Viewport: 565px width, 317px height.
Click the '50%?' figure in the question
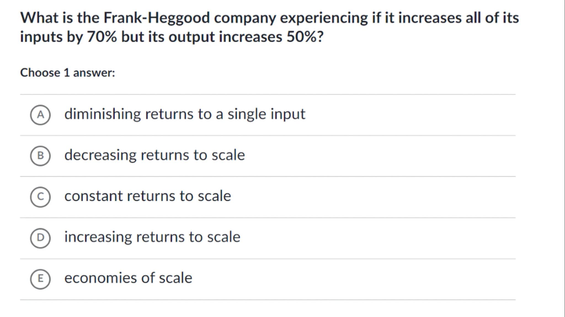(305, 37)
